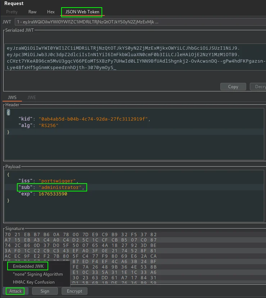Open the Raw request tab
The height and width of the screenshot is (298, 266).
click(x=32, y=12)
